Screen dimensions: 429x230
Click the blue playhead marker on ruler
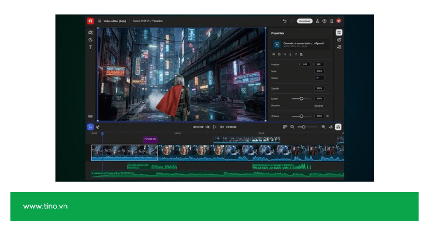coord(102,134)
